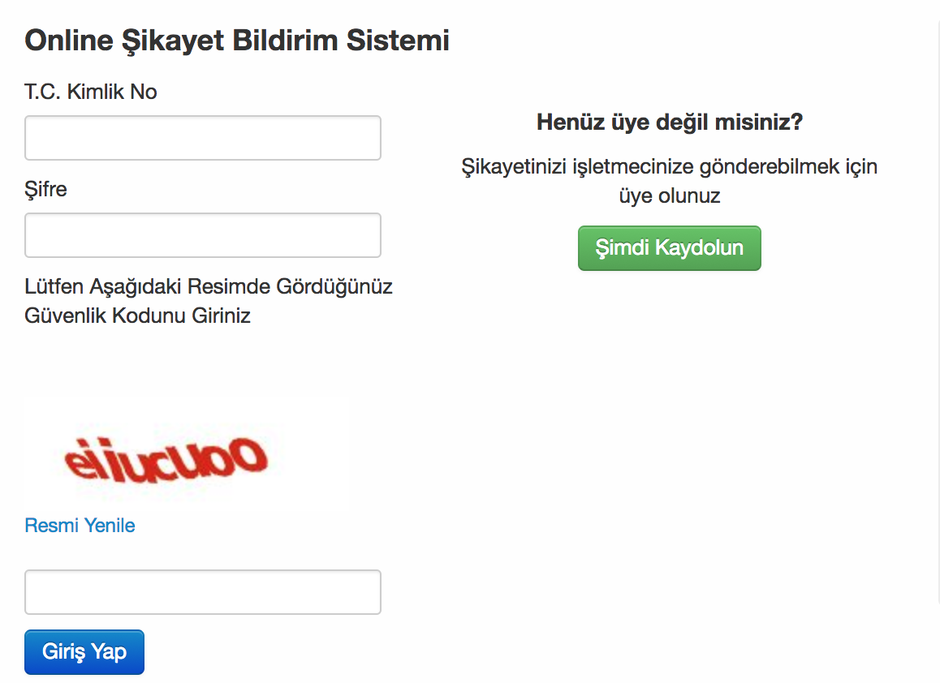Refresh captcha via Resmi Yenile link
Image resolution: width=940 pixels, height=683 pixels.
click(x=80, y=526)
